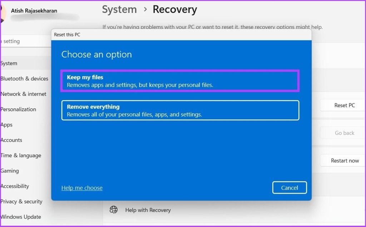Choose the Remove everything option
Viewport: 366px width, 227px height.
pos(180,110)
